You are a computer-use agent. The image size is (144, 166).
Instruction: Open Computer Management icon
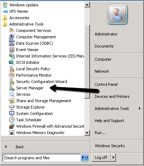[12, 37]
